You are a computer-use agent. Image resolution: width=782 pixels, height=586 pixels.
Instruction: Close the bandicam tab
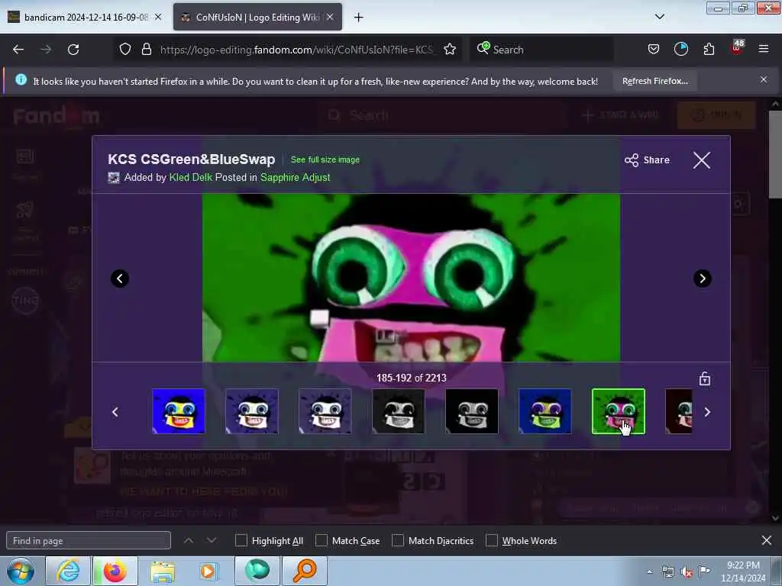coord(158,17)
